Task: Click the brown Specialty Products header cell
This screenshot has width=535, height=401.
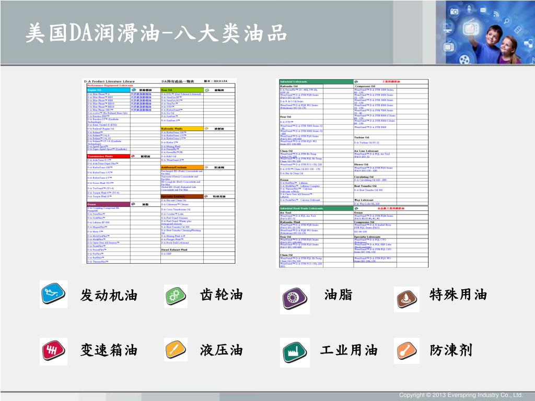Action: pyautogui.click(x=182, y=196)
